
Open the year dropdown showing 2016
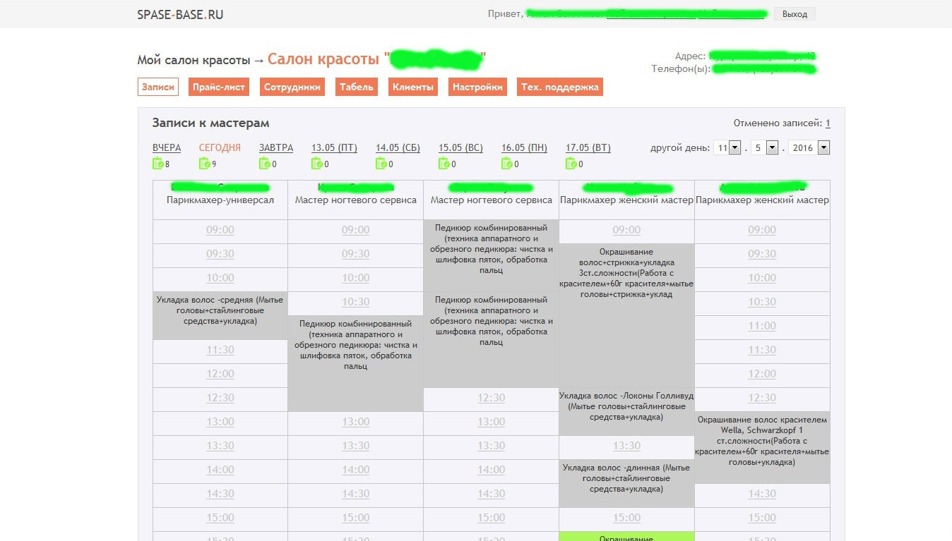(809, 148)
